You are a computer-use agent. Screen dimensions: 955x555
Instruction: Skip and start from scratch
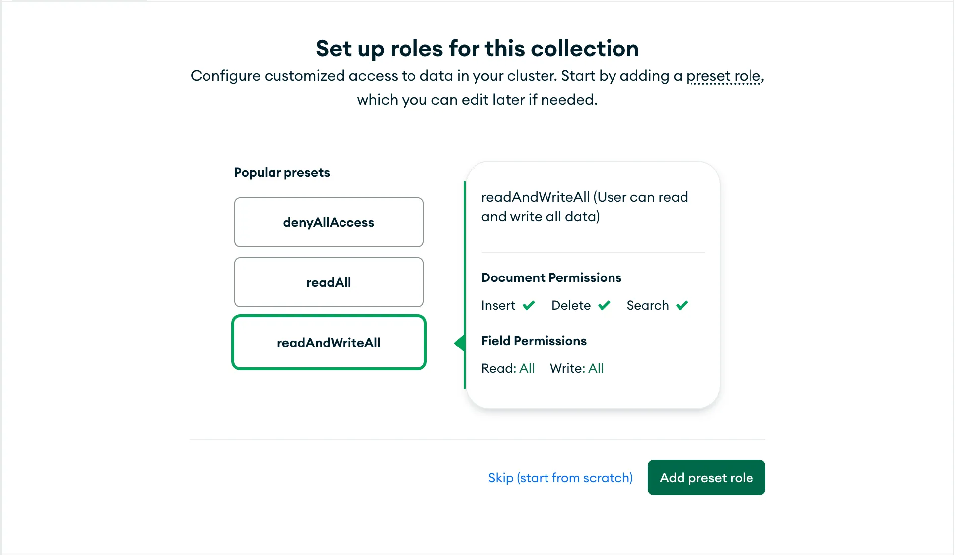point(560,478)
